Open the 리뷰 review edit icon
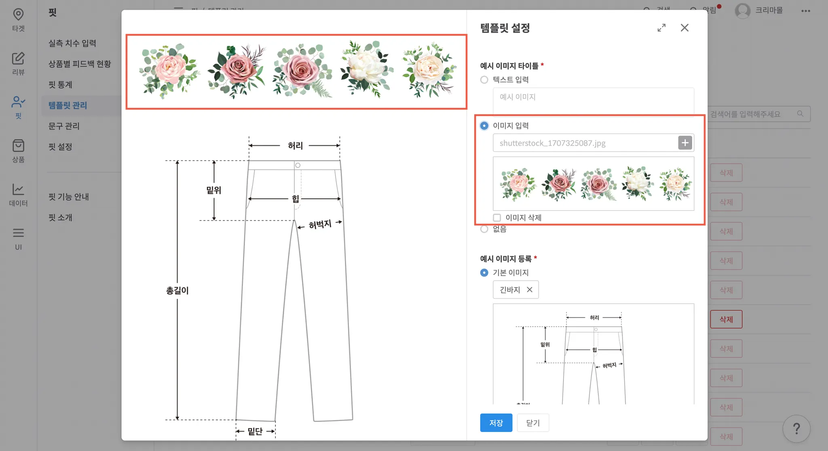The width and height of the screenshot is (828, 451). click(18, 59)
